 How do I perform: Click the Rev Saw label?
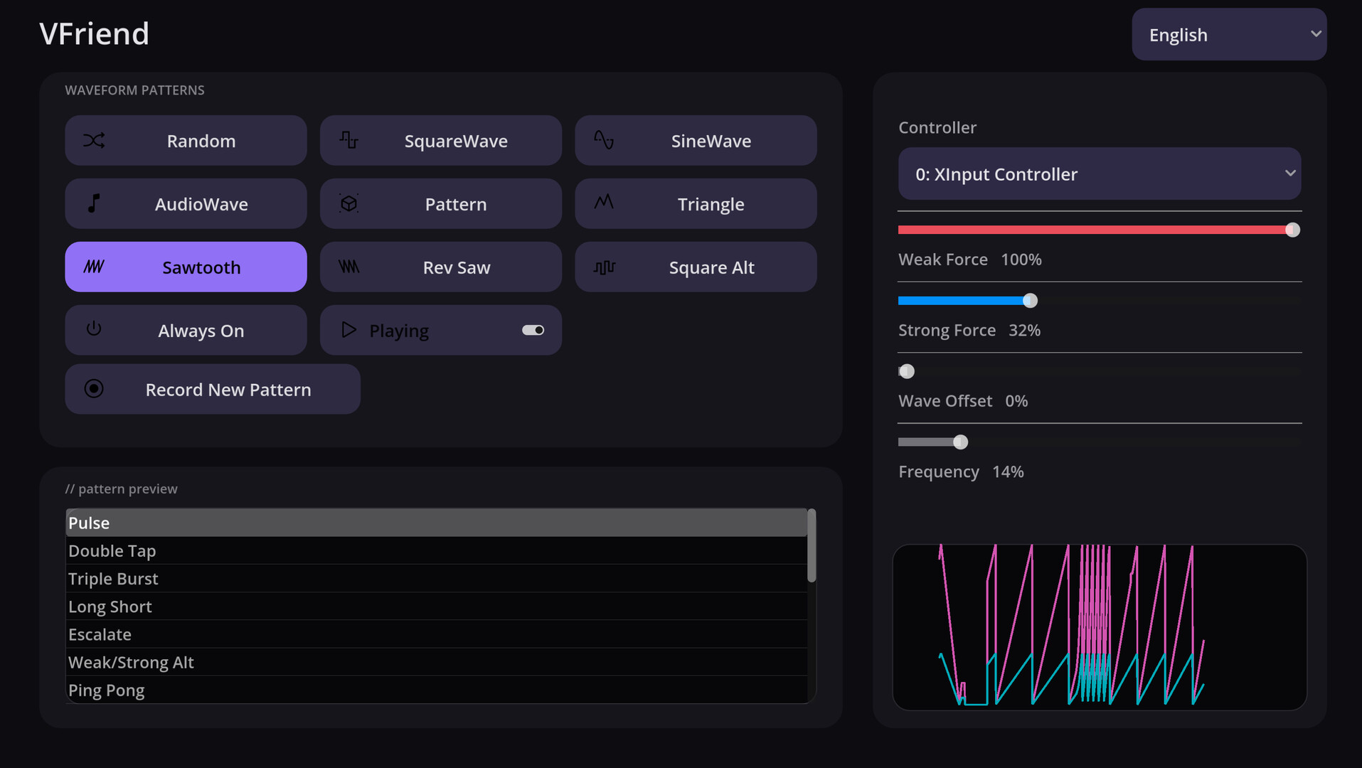tap(457, 267)
